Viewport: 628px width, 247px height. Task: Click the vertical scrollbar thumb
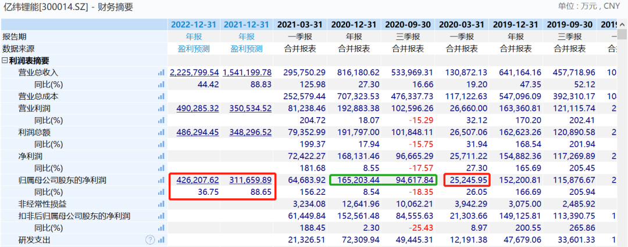pyautogui.click(x=623, y=34)
